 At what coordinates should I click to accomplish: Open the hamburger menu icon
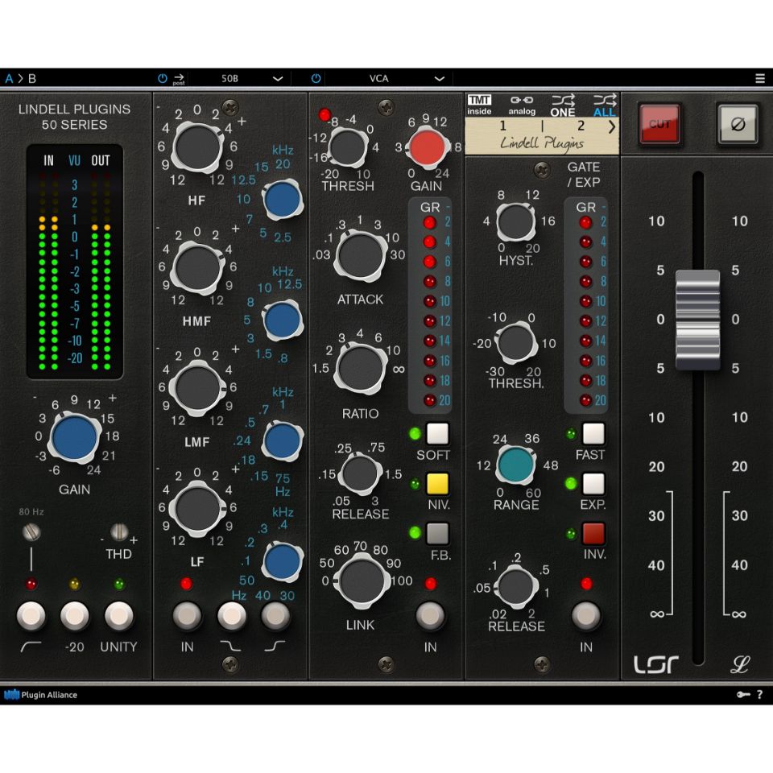pyautogui.click(x=759, y=78)
